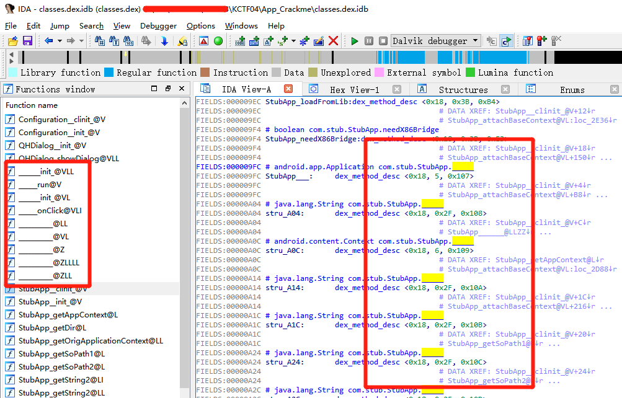This screenshot has height=398, width=622.
Task: Switch to the Hex View-1 tab
Action: coord(354,90)
